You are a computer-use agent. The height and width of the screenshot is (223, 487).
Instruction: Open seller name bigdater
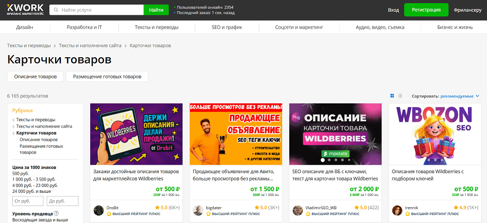coord(214,208)
